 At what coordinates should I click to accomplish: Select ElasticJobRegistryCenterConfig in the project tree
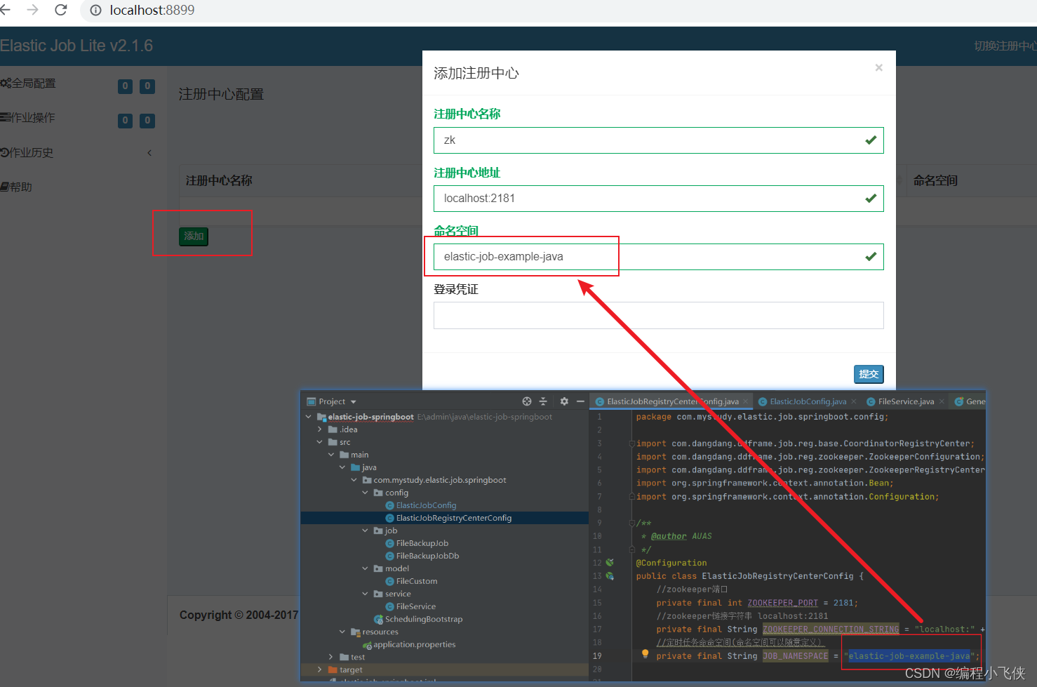tap(453, 518)
